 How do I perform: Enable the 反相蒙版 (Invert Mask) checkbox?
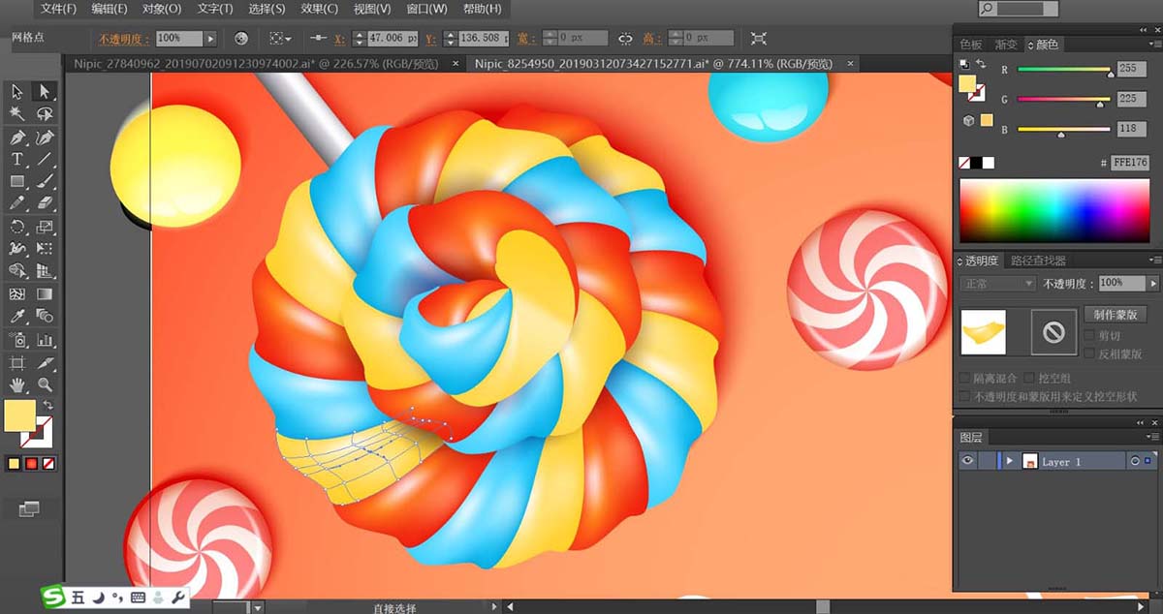(1091, 353)
